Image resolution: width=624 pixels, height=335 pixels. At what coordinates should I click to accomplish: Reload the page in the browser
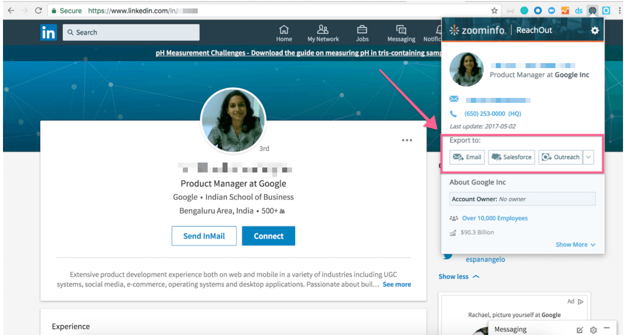click(x=38, y=10)
